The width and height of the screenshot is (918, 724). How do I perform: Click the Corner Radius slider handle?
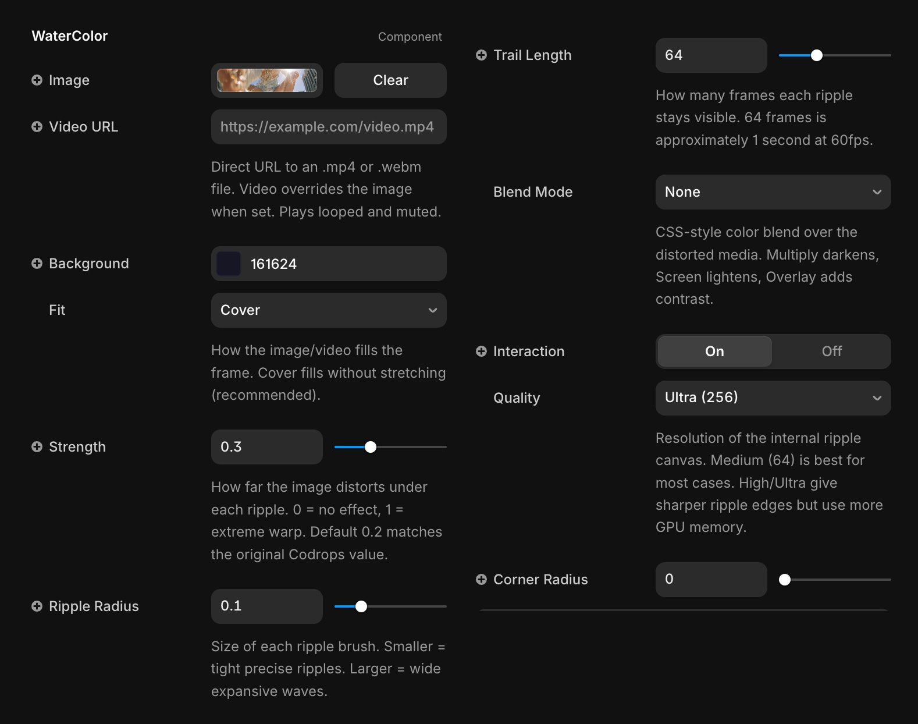[785, 580]
